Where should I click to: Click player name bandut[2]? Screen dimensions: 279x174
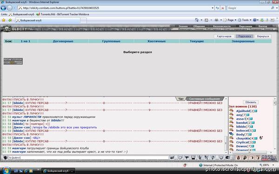pyautogui.click(x=244, y=123)
